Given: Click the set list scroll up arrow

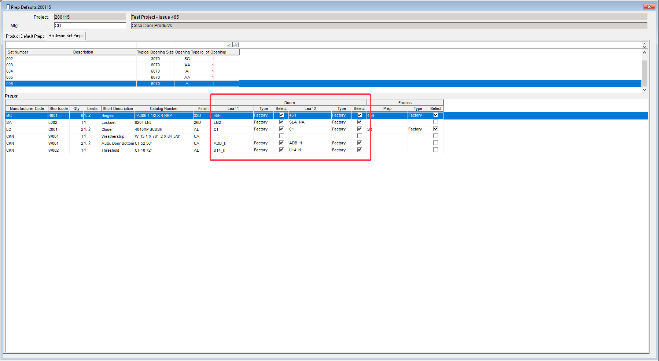Looking at the screenshot, I should pos(644,52).
